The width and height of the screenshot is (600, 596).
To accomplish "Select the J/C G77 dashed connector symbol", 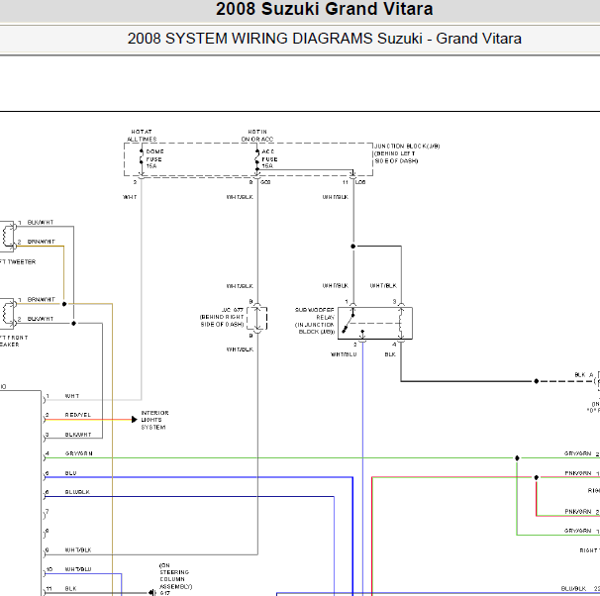I will 257,318.
